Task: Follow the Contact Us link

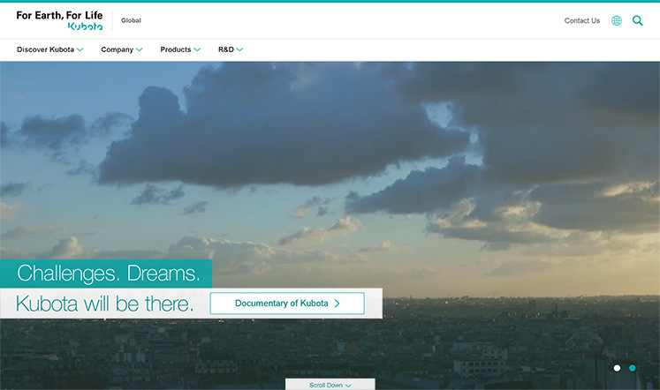Action: 581,20
